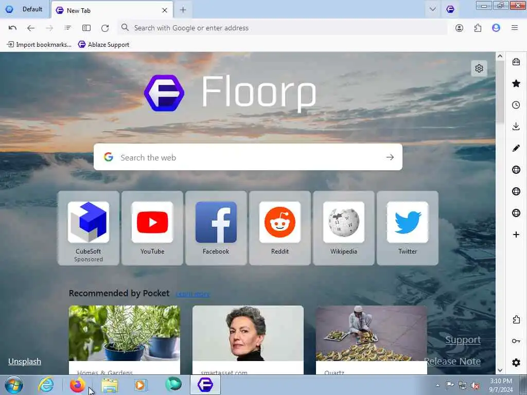
Task: Open the hamburger application menu
Action: [x=515, y=28]
